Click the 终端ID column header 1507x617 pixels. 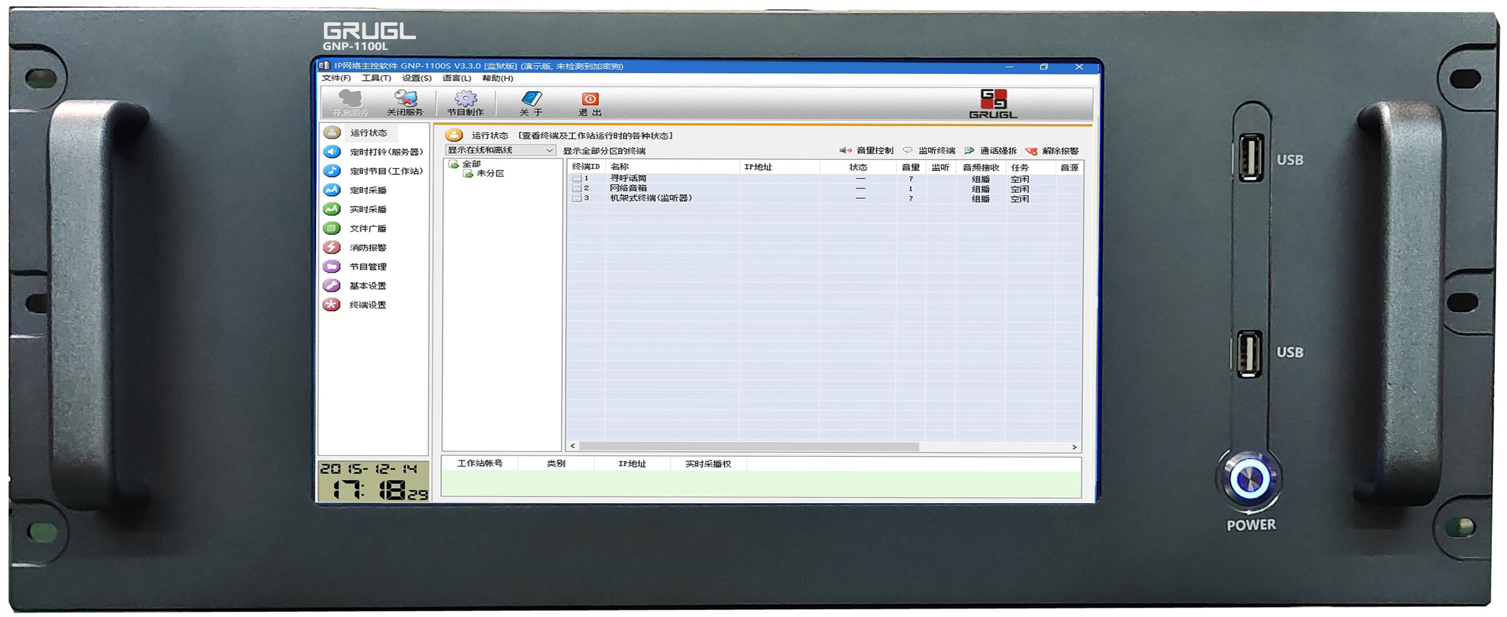coord(586,167)
